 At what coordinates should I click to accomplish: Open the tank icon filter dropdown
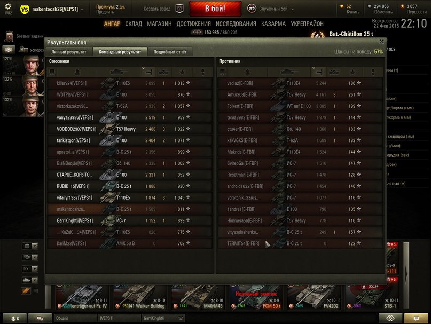(30, 280)
